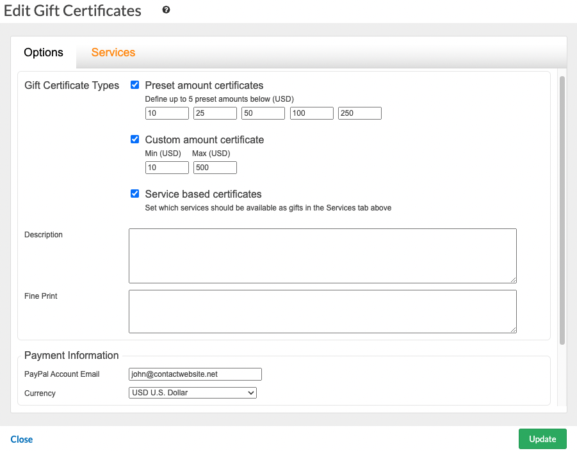The image size is (577, 451).
Task: Click the preset amount field showing 250
Action: tap(359, 113)
